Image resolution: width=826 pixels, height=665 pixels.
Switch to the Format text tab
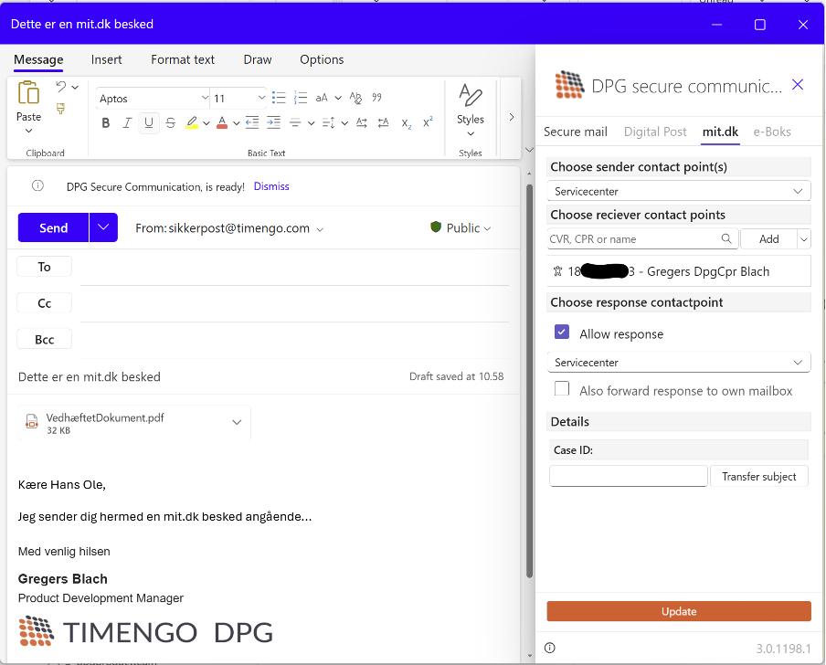(183, 59)
